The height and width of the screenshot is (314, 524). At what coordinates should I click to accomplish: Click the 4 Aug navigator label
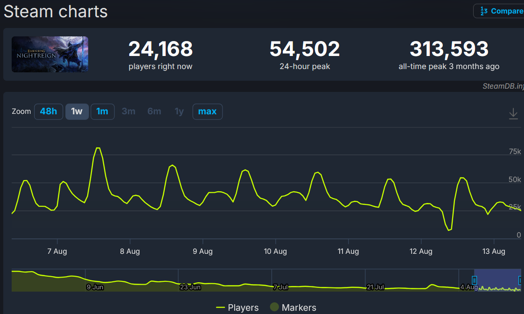pos(469,287)
